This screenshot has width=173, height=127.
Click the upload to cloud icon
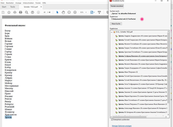[15, 12]
